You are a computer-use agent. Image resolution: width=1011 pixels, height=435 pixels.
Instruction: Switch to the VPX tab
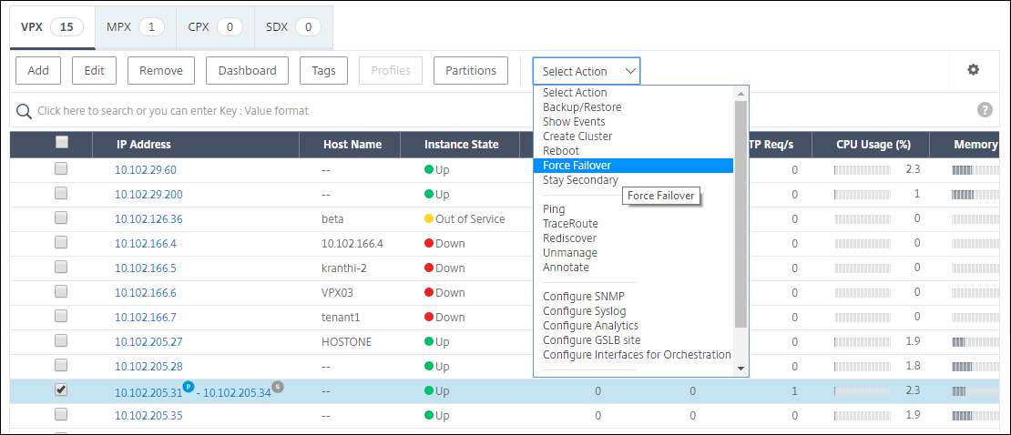coord(52,27)
